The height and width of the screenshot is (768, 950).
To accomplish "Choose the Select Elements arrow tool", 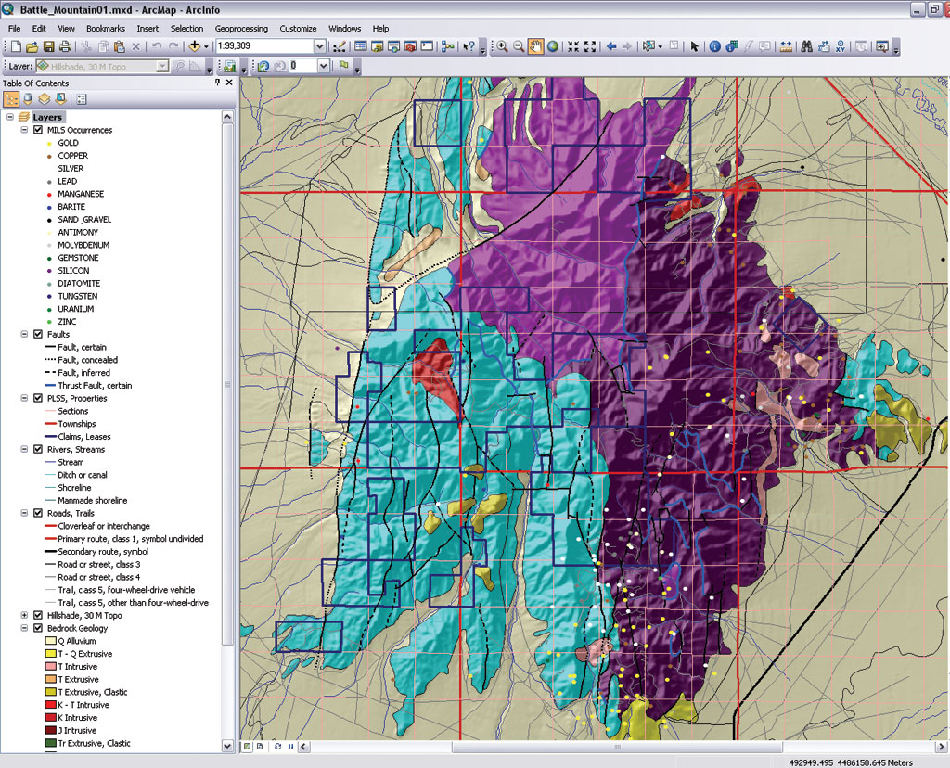I will click(694, 46).
